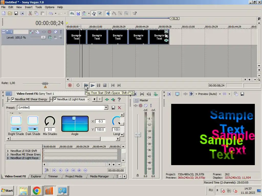Toggle Enable Snapping toolbar icon
Screen dimensions: 262x196
tap(72, 13)
